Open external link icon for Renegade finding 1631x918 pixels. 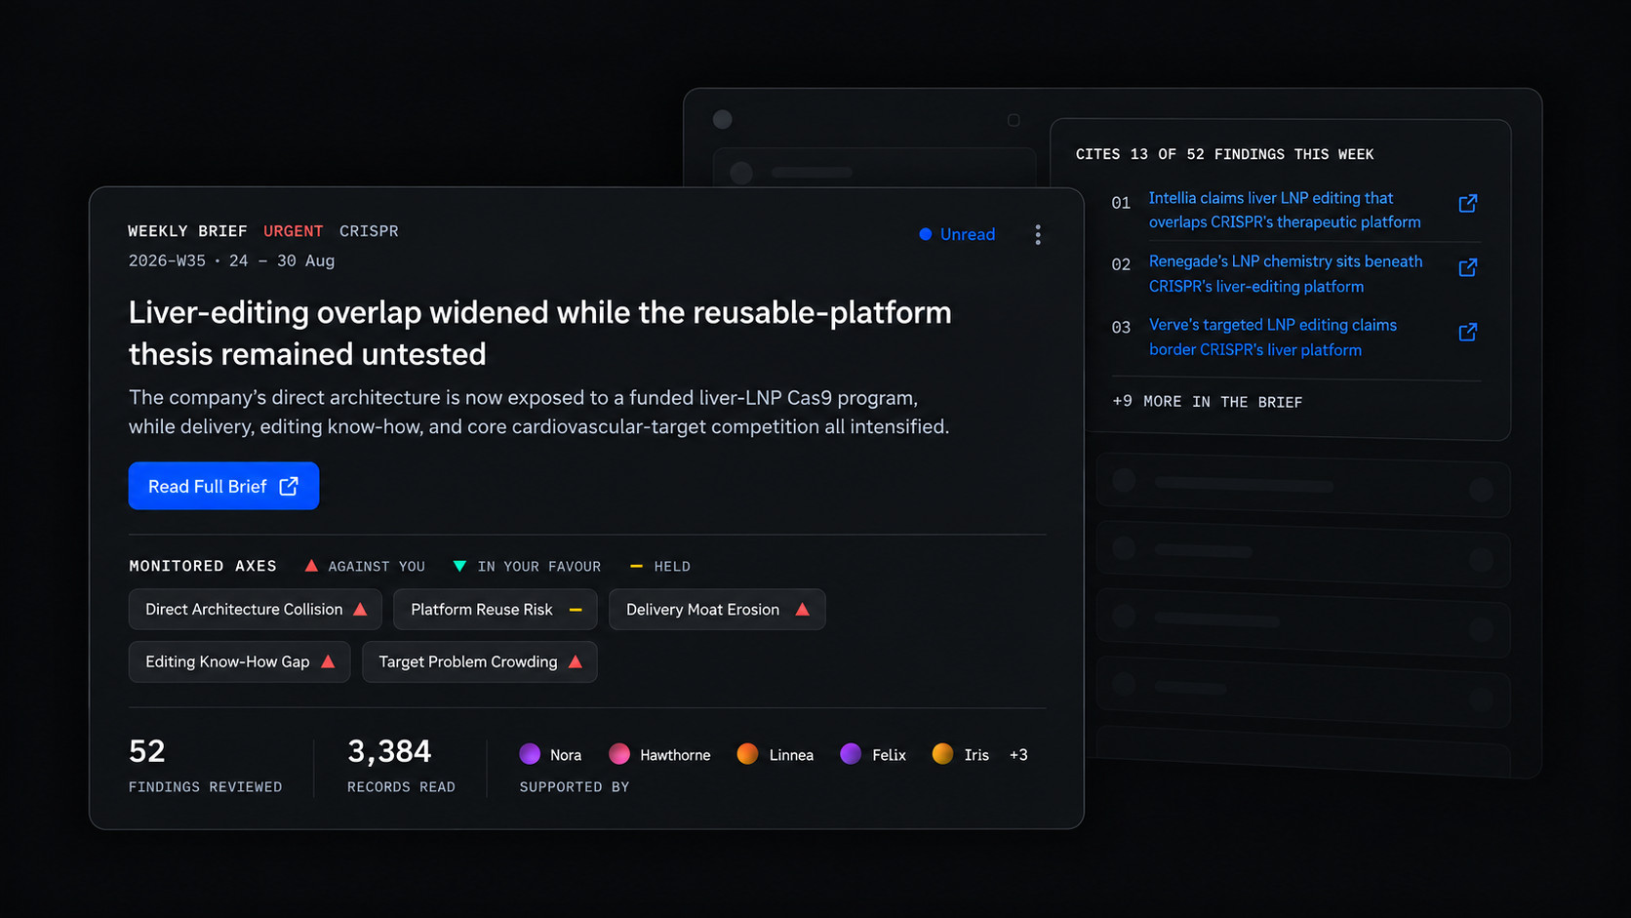click(1467, 267)
